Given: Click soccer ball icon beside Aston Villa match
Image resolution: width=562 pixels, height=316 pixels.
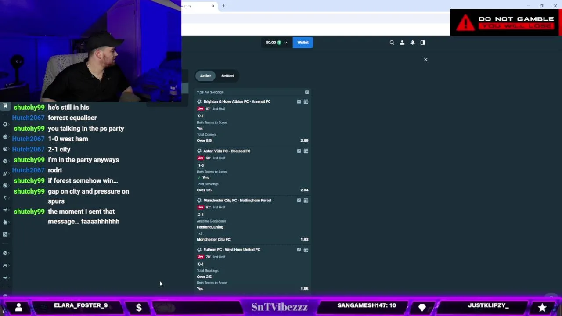Looking at the screenshot, I should tap(199, 151).
